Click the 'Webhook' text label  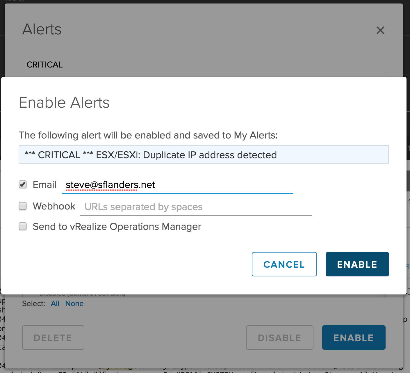click(x=54, y=206)
